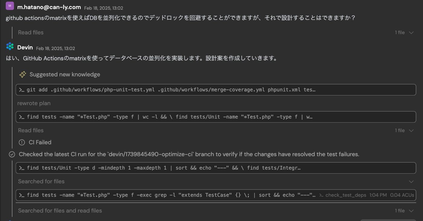
Task: Click the Feb 18, 2025, 13:02 timestamp beside m.hatano
Action: 104,8
